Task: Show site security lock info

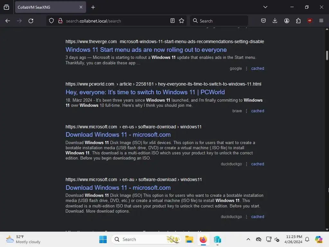Action: (x=60, y=21)
